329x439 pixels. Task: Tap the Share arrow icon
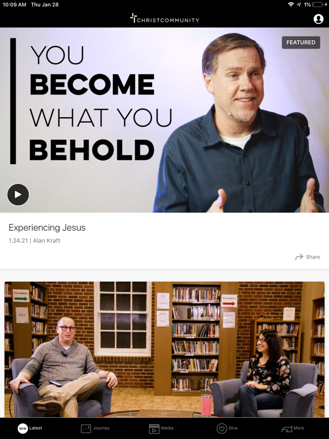click(299, 257)
